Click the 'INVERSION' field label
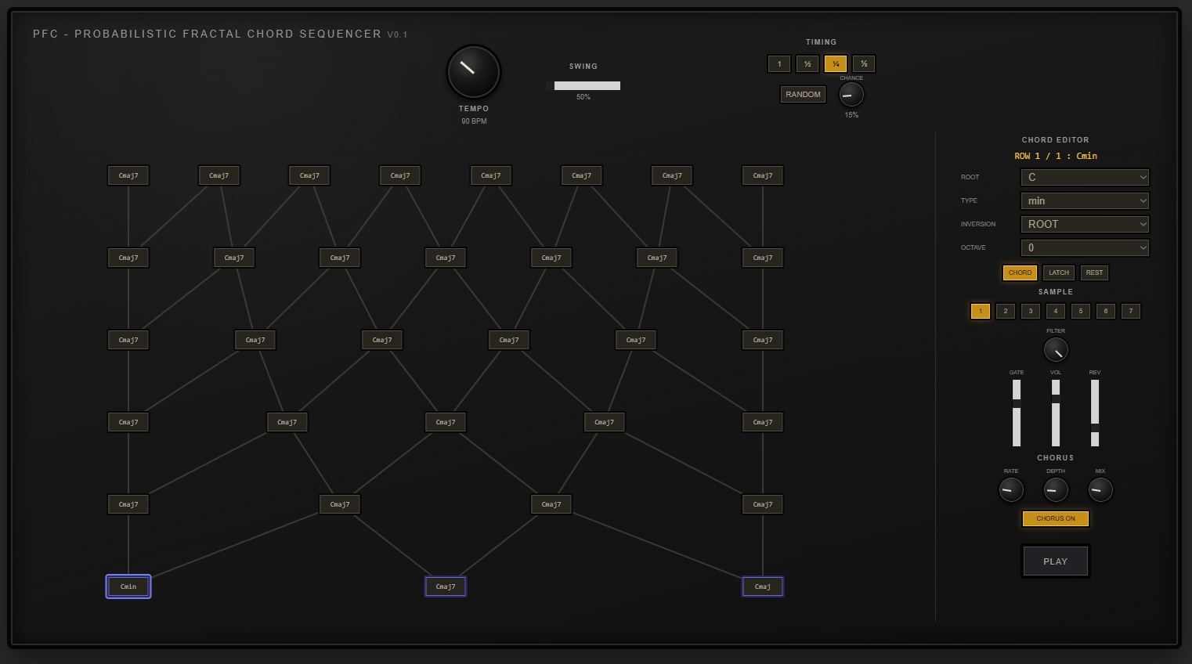This screenshot has height=664, width=1192. coord(978,224)
